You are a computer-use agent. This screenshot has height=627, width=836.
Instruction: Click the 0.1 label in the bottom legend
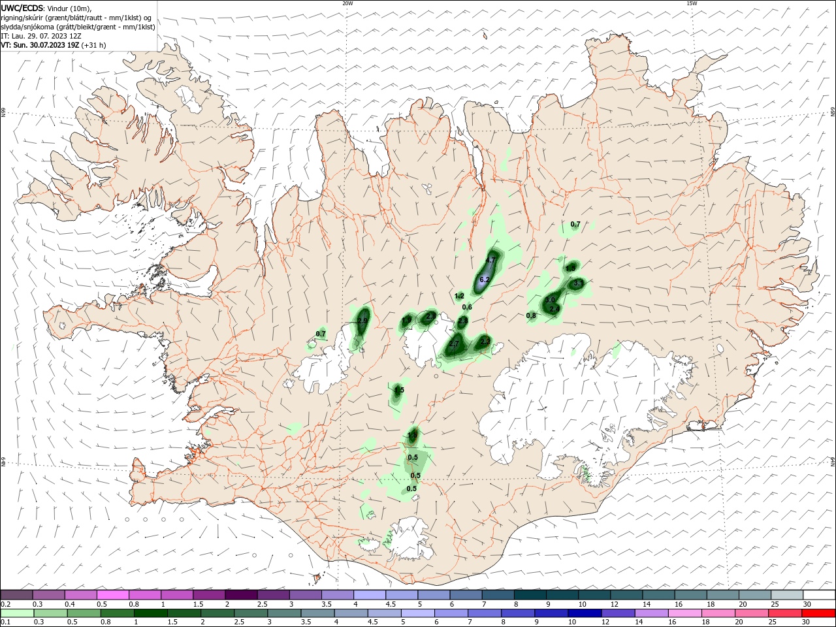coord(6,622)
